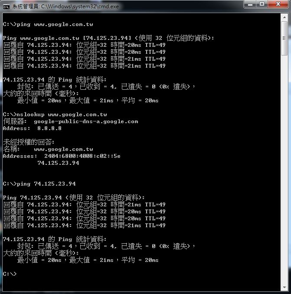Click the '未經授權的回答:' line
The height and width of the screenshot is (294, 291).
(x=29, y=142)
